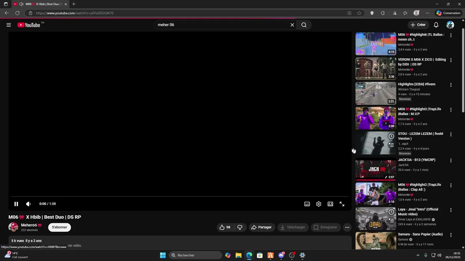Seek on the video progress bar
Viewport: 465px width, 261px height.
click(180, 196)
